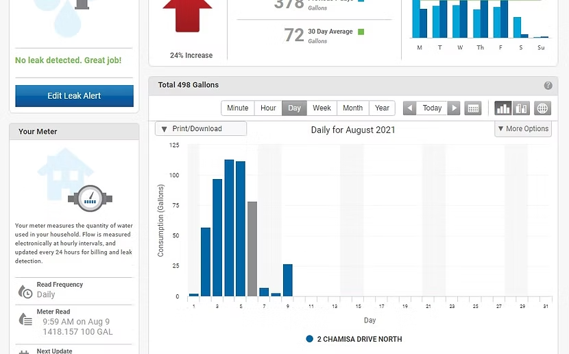Viewport: 569px width, 354px height.
Task: Select the Hour interval tab
Action: pos(268,108)
